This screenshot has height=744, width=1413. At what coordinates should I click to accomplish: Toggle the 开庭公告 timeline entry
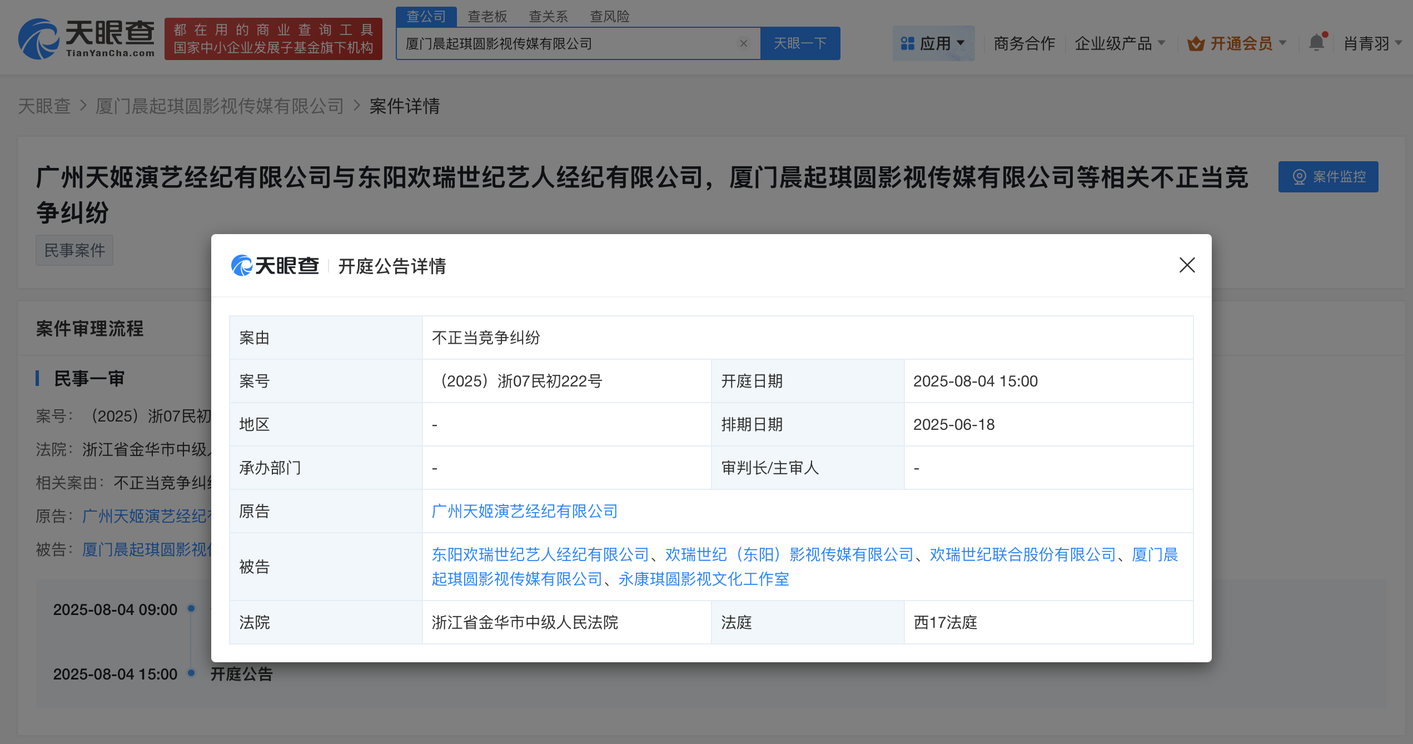[x=241, y=674]
